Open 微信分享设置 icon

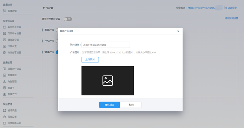[5, 52]
